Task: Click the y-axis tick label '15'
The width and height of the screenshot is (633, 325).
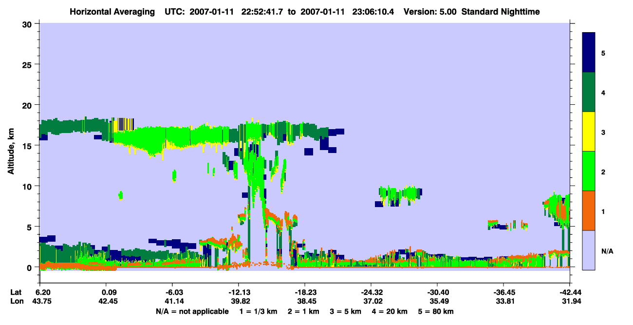Action: (x=28, y=146)
